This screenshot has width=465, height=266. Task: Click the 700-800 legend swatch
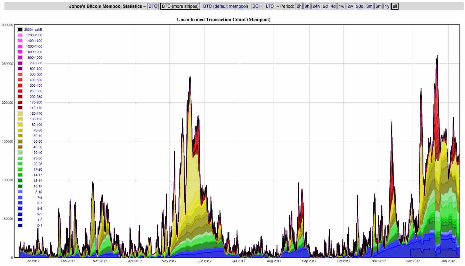20,63
